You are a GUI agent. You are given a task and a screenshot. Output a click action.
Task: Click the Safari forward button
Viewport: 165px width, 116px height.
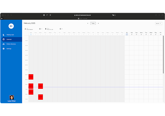[11, 15]
